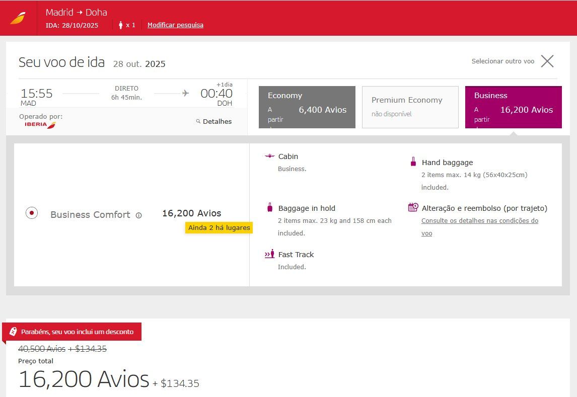Click the discount tag icon in the banner
The width and height of the screenshot is (577, 397).
tap(13, 332)
